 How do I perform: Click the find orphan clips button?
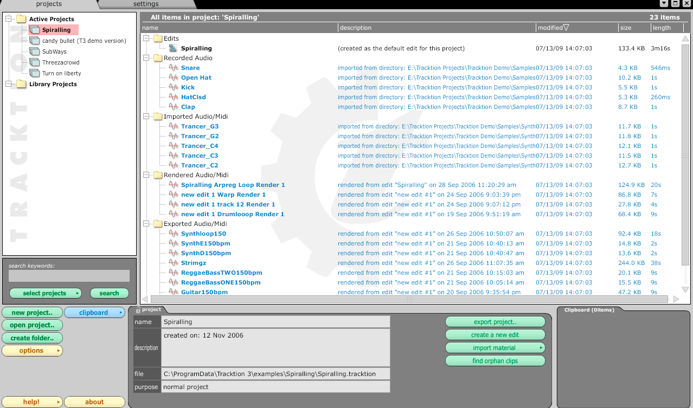495,360
